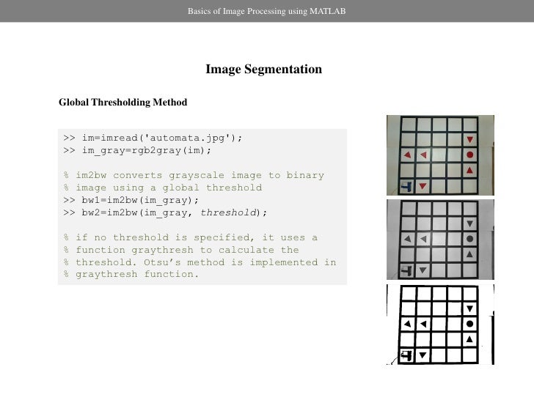The height and width of the screenshot is (400, 534).
Task: Click the blue T-shaped marker in color image
Action: click(406, 186)
